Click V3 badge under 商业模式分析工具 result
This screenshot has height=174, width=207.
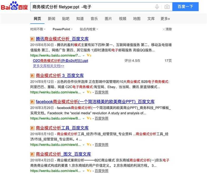(89, 145)
